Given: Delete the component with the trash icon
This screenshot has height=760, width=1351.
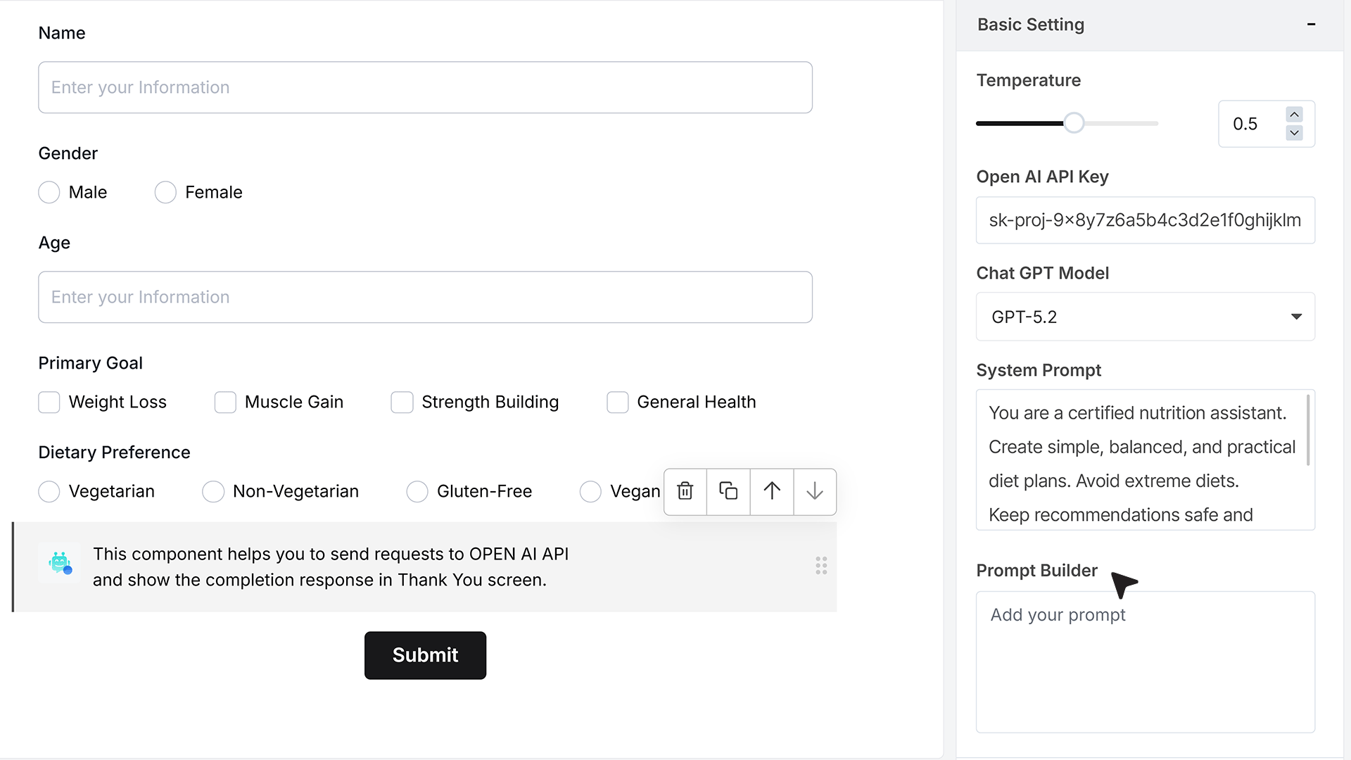Looking at the screenshot, I should tap(685, 491).
